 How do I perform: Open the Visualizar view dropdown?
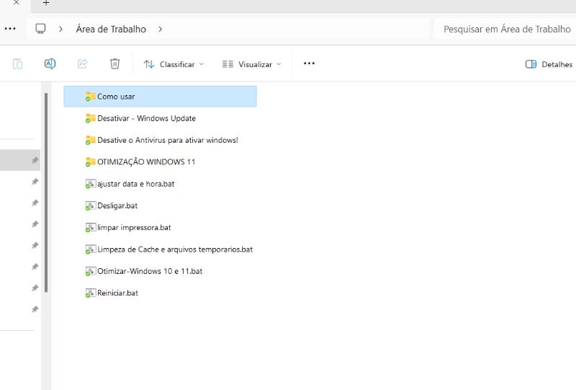[x=251, y=64]
